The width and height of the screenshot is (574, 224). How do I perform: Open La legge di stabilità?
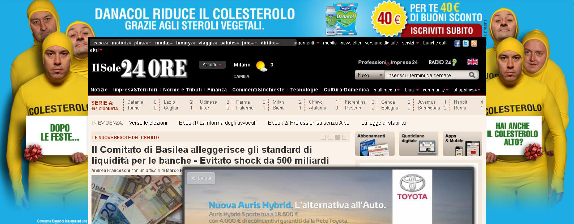[x=383, y=123]
